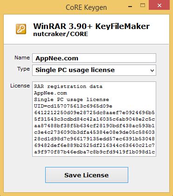Click the license line starting with a9f970f87b46
Screen dimensions: 173x196
point(94,152)
